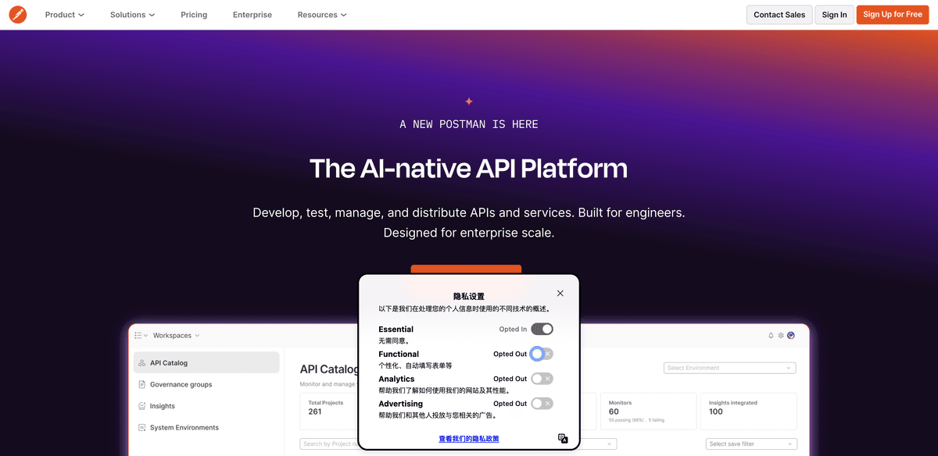Click the Postman logo in the header

[17, 15]
